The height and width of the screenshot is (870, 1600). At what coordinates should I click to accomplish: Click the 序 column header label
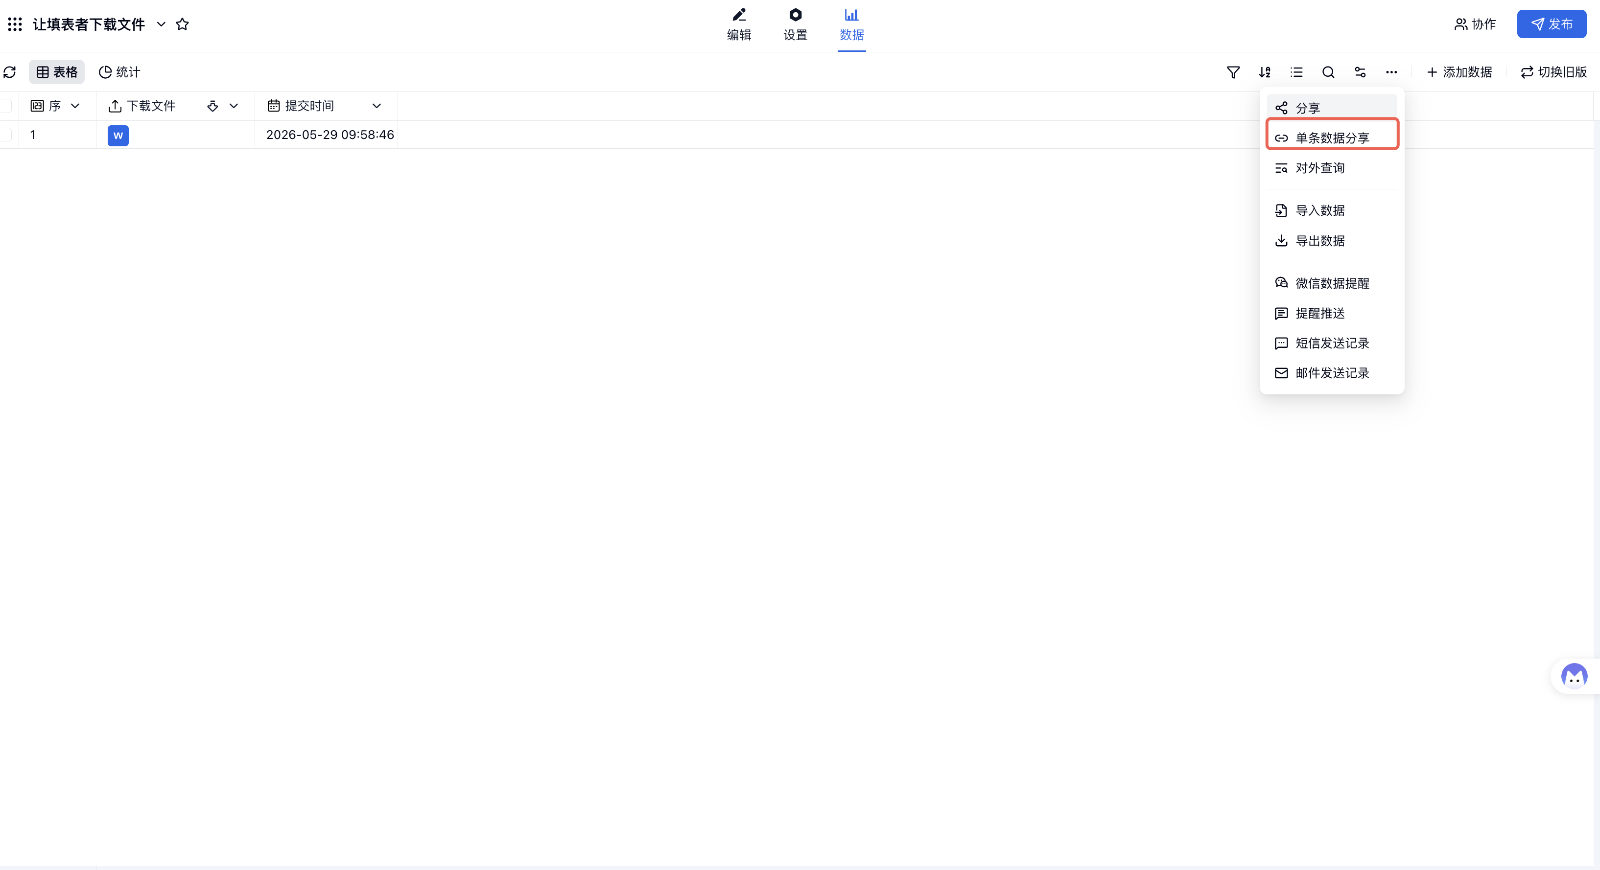click(55, 106)
